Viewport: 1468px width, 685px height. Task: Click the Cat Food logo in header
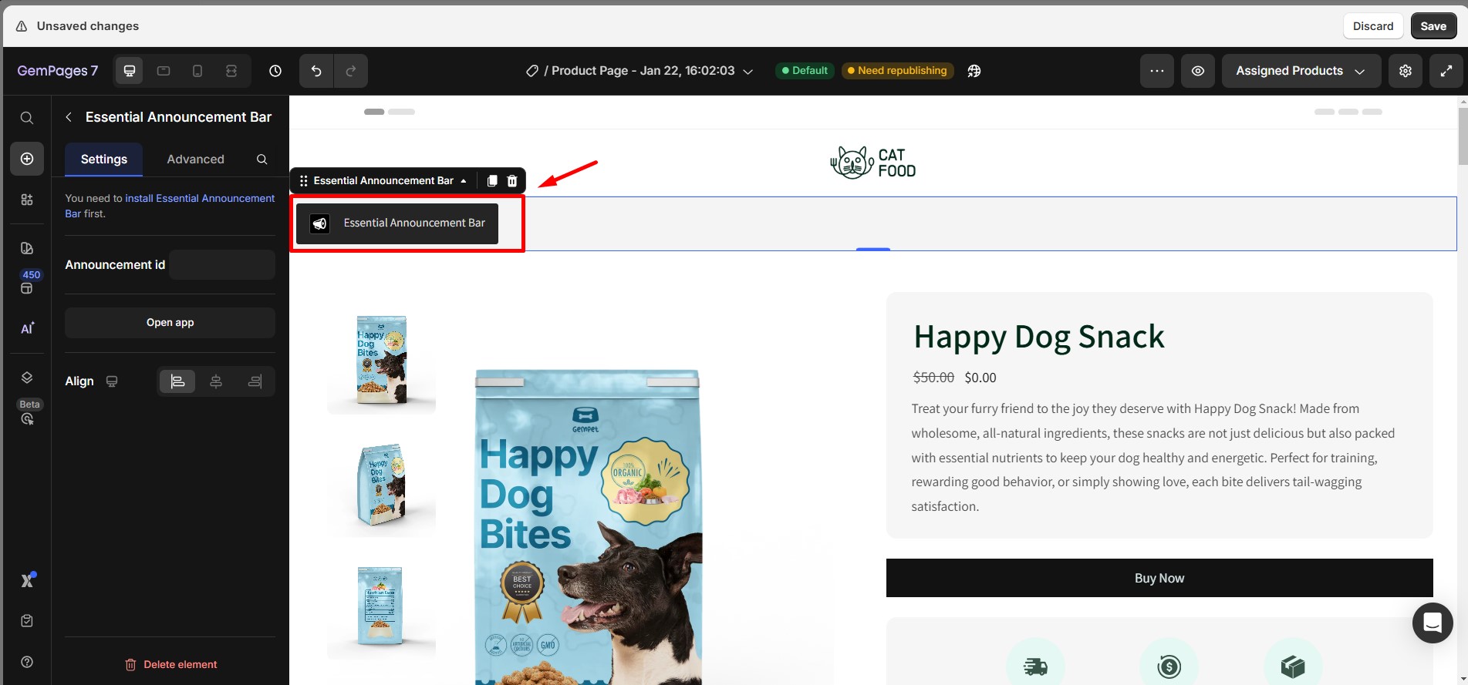coord(873,163)
